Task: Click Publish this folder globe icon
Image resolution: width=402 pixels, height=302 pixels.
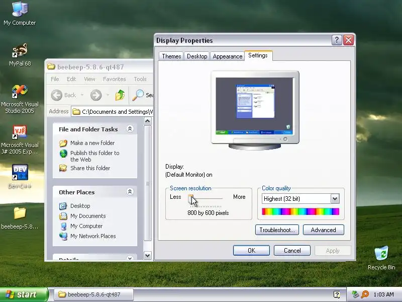Action: 63,154
